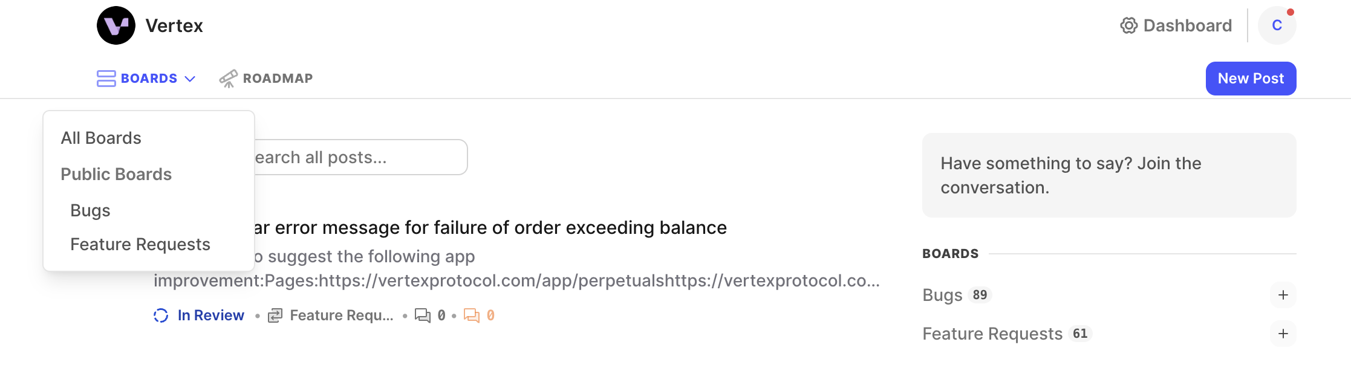This screenshot has width=1351, height=365.
Task: Collapse the Boards dropdown chevron
Action: (x=190, y=79)
